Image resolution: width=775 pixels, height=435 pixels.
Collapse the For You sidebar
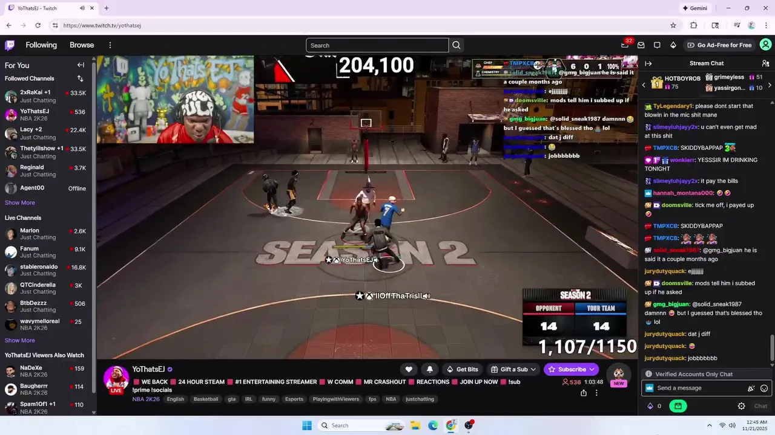coord(81,65)
